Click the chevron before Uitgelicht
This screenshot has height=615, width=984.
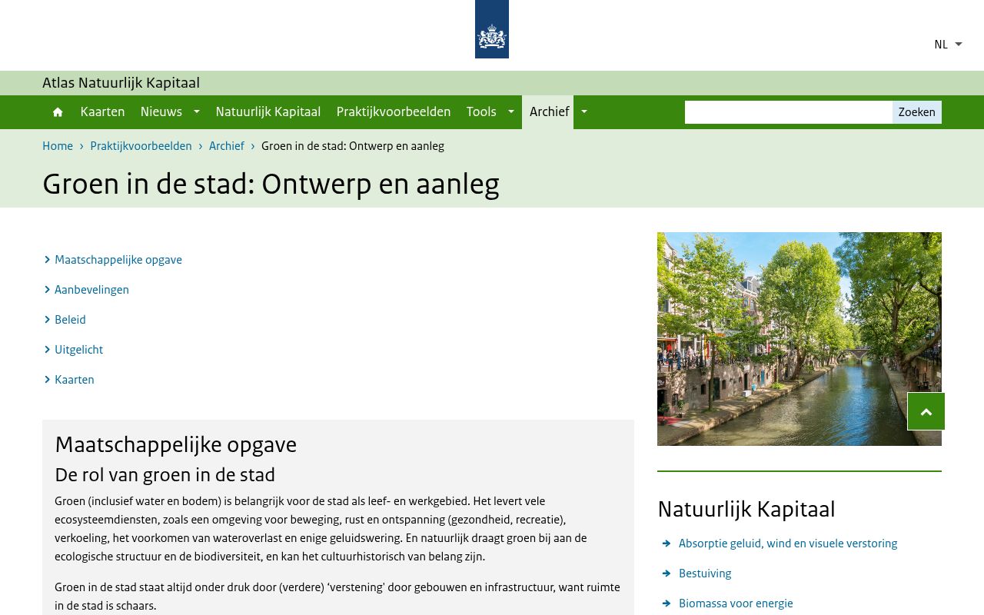coord(47,350)
